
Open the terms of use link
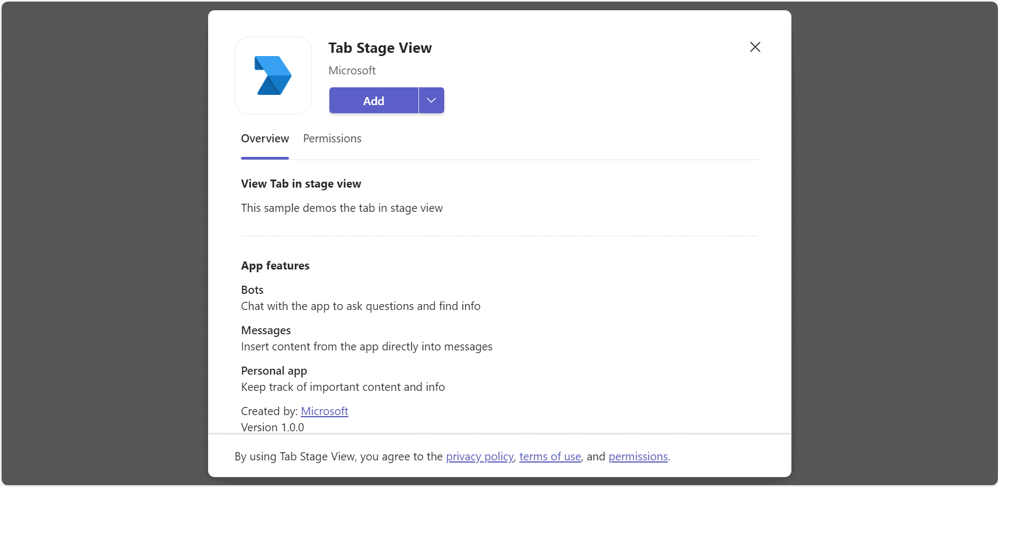550,457
